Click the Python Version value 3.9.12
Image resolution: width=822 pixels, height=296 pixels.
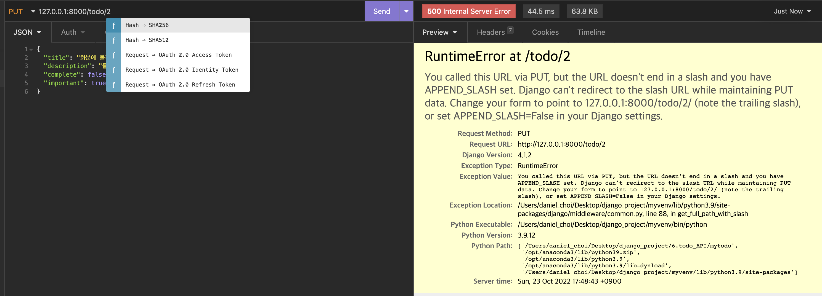(526, 235)
